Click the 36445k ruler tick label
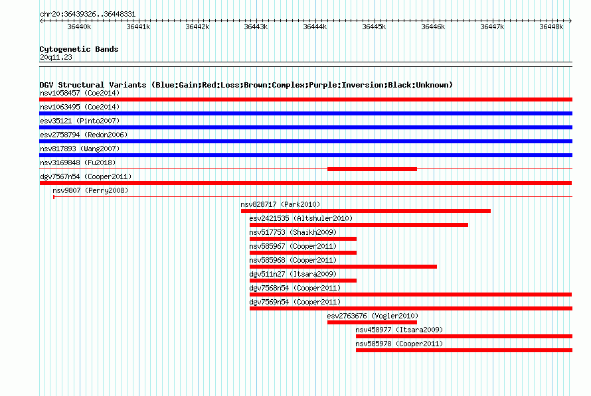 (x=374, y=27)
